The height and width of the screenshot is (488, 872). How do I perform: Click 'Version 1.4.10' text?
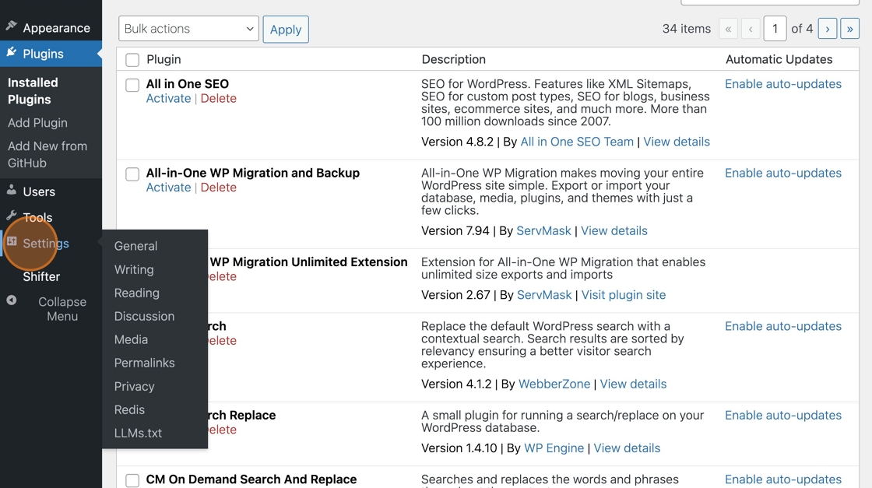pyautogui.click(x=459, y=448)
